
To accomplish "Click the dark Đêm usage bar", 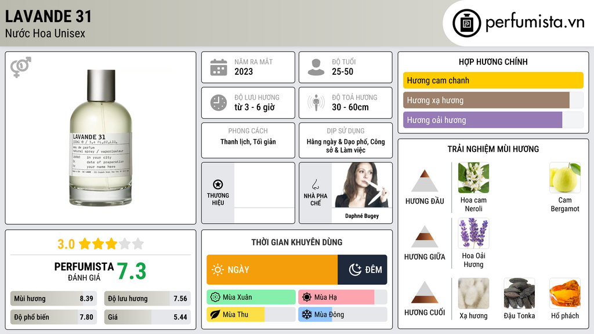I will click(362, 270).
